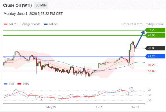Click the Jun 1 date axis label
The image size is (166, 112).
(x=99, y=107)
